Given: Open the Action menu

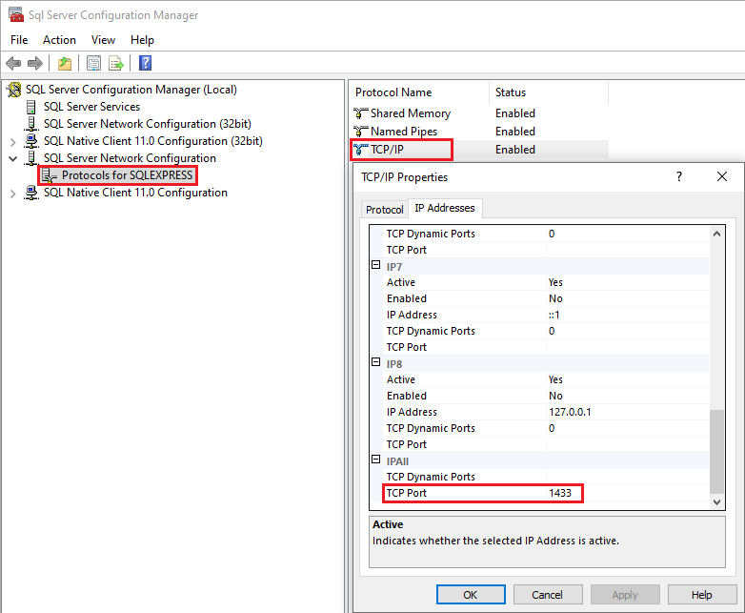Looking at the screenshot, I should (x=59, y=40).
